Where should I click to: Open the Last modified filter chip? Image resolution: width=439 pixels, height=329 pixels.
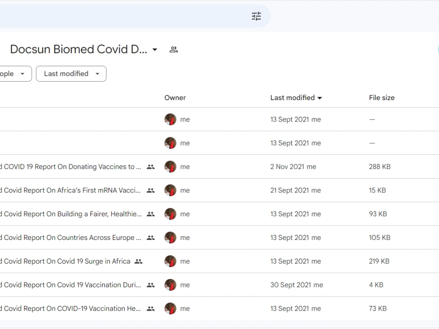coord(71,74)
